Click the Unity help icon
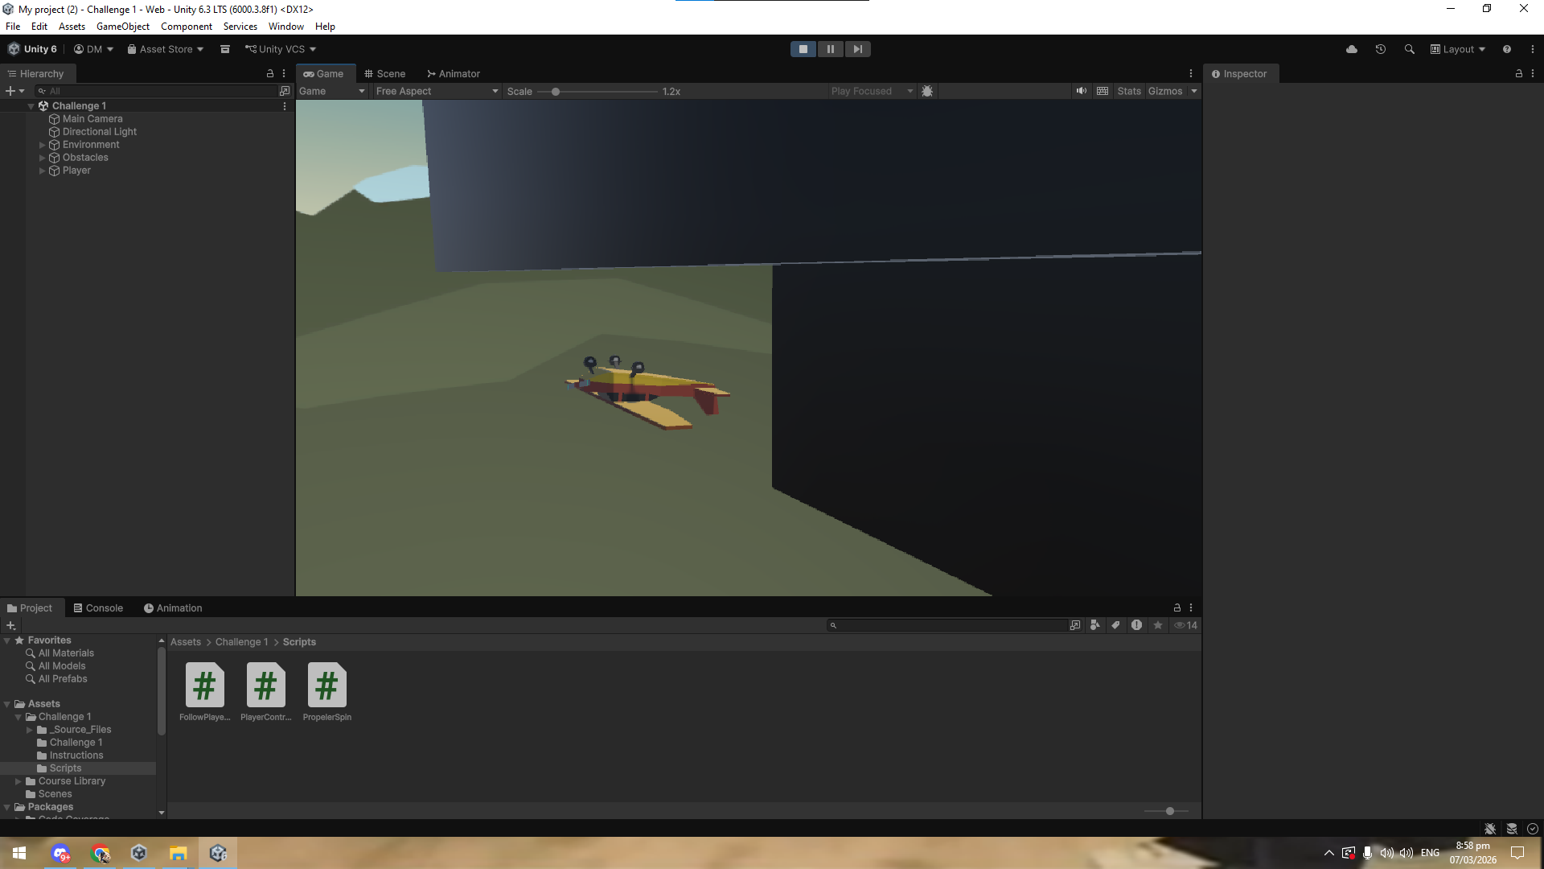Image resolution: width=1544 pixels, height=869 pixels. click(x=1507, y=49)
